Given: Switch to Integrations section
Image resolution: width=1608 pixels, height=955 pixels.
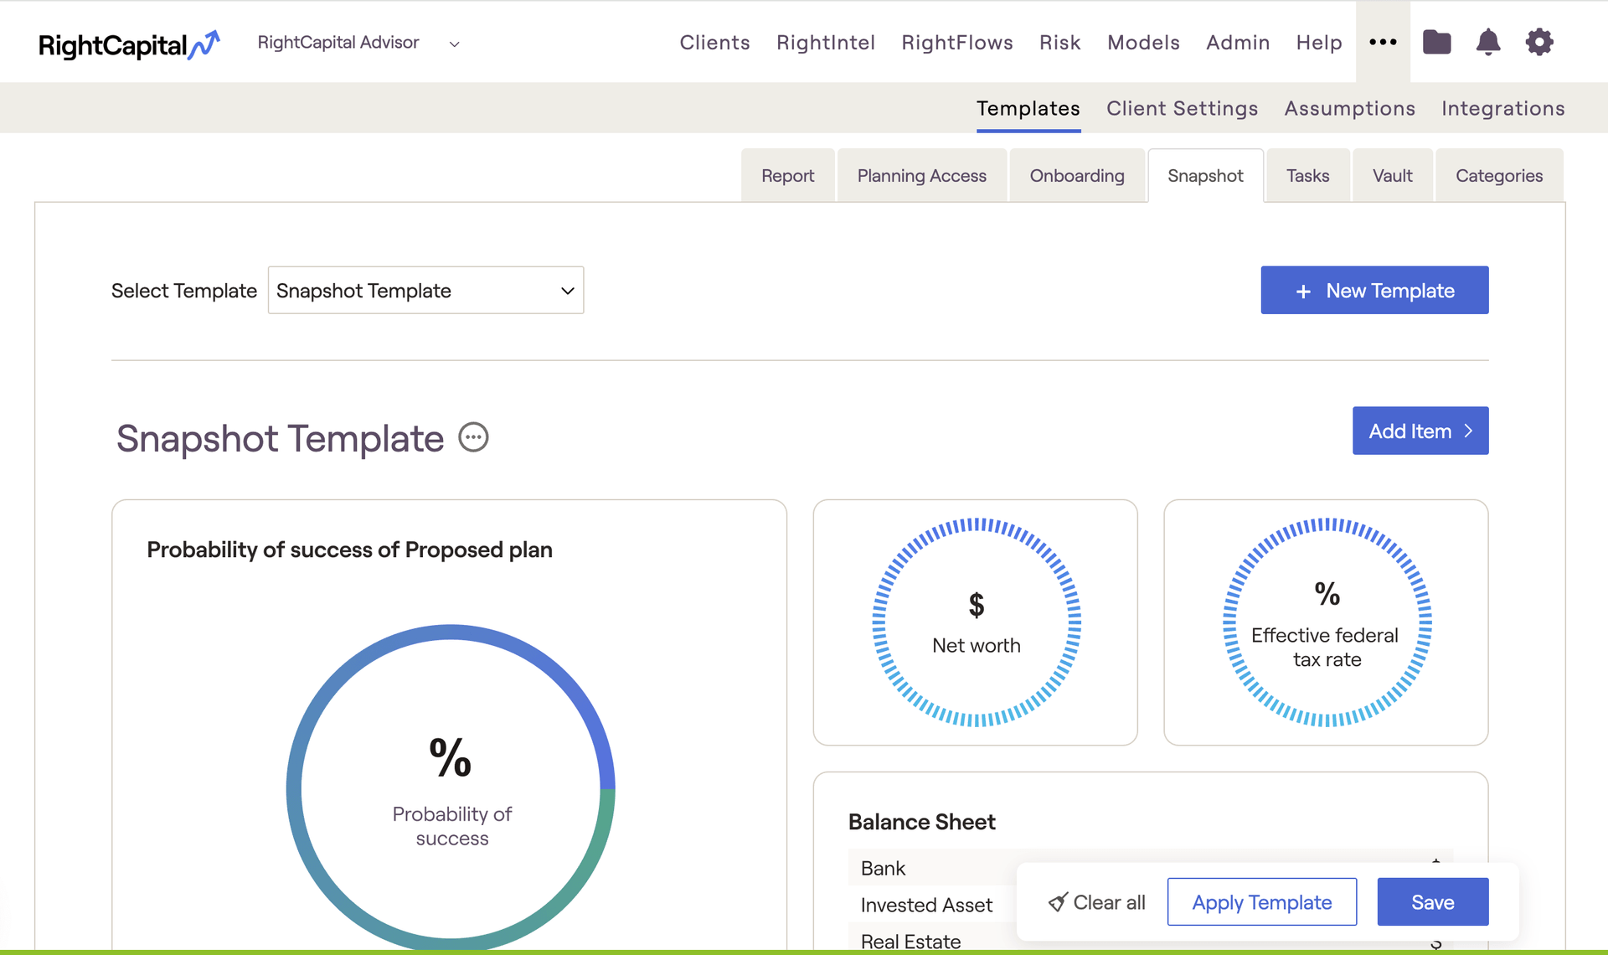Looking at the screenshot, I should [1502, 108].
